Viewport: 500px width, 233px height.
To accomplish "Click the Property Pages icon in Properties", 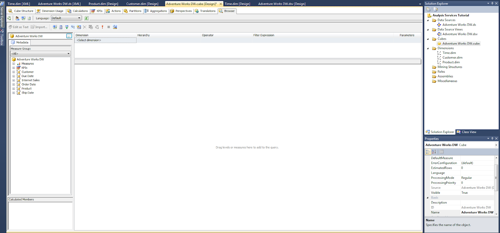I will 442,152.
